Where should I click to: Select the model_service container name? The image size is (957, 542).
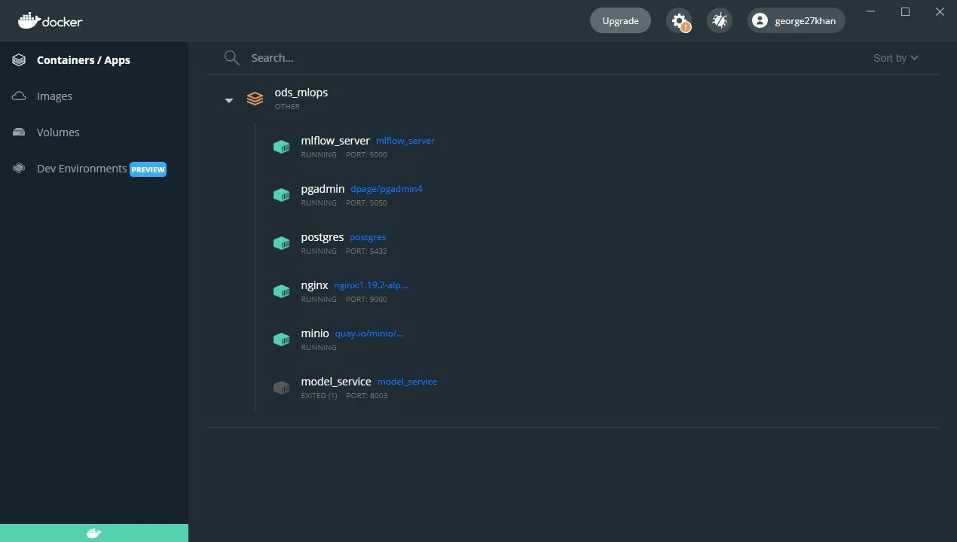point(336,382)
